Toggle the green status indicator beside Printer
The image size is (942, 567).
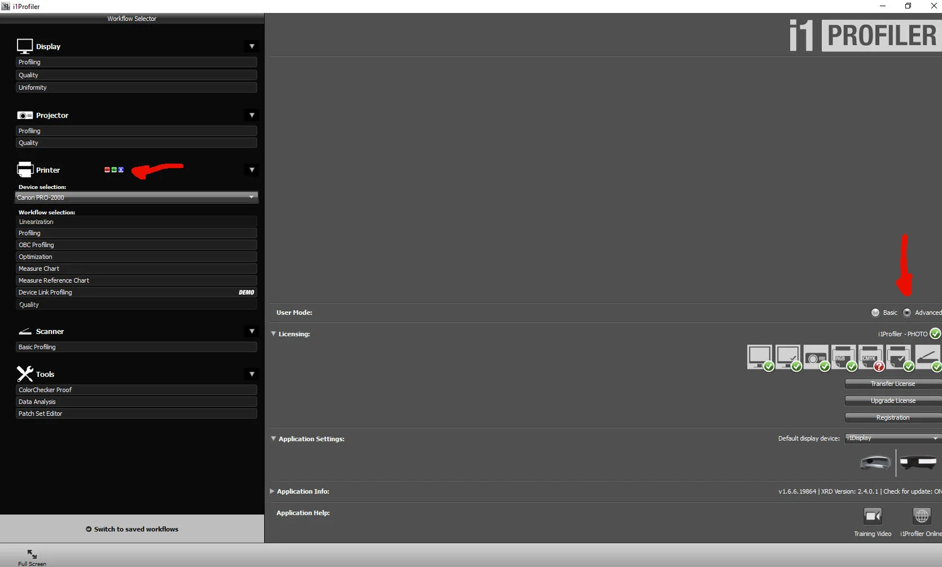(x=113, y=169)
